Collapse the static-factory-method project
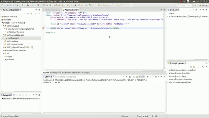The image size is (209, 118). point(2,23)
